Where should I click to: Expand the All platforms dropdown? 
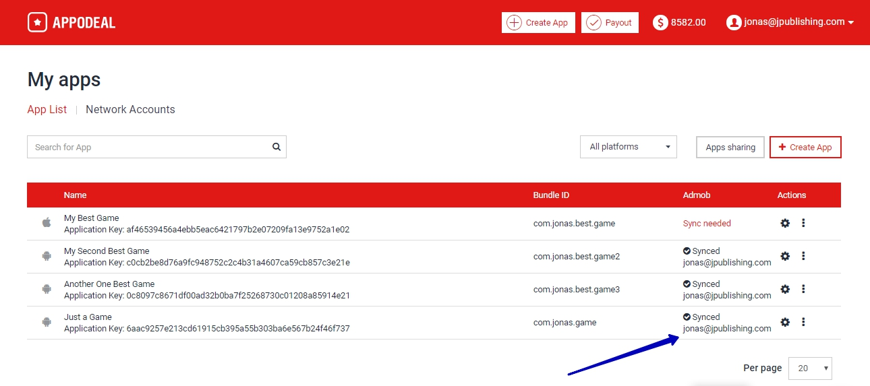click(628, 147)
